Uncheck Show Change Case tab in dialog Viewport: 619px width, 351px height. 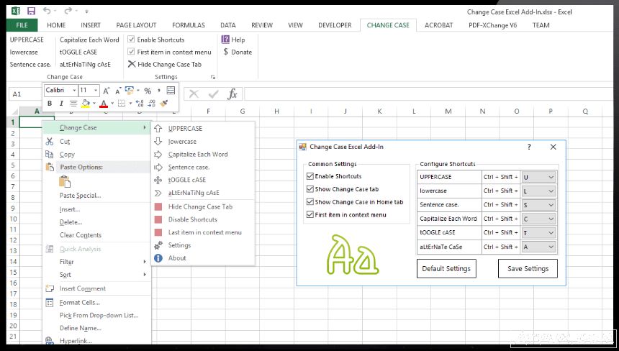pos(310,189)
